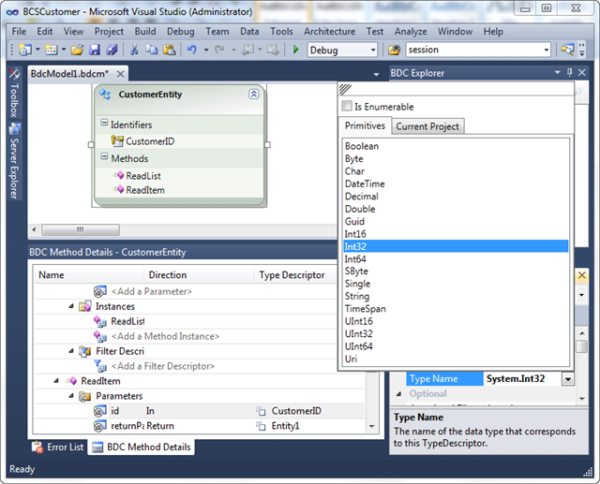Switch to the Error List tab
The width and height of the screenshot is (600, 484).
(x=58, y=447)
